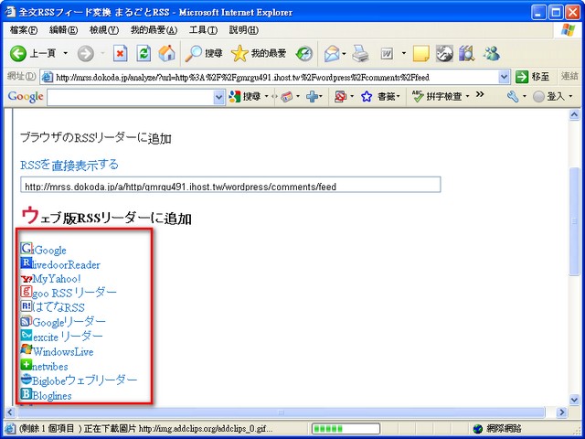Click the Google logo on the toolbar
This screenshot has height=439, width=585.
pos(26,97)
